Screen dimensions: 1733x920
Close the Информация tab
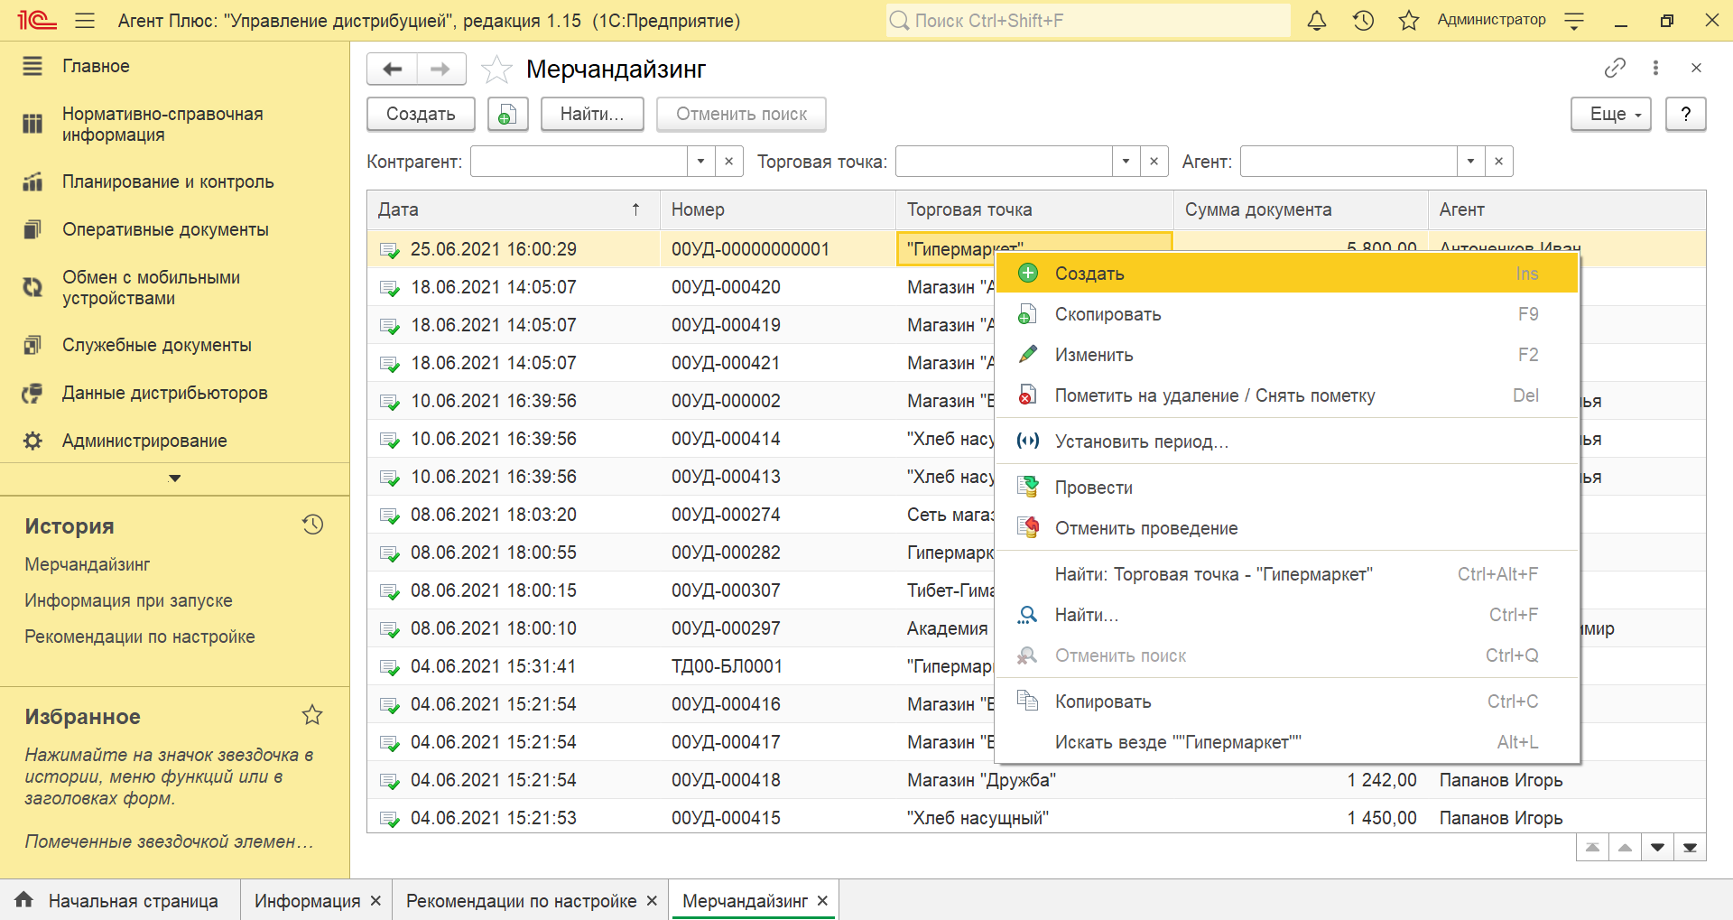(375, 901)
